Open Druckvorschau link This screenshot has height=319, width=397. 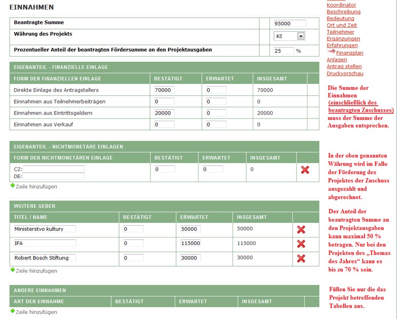tap(345, 73)
